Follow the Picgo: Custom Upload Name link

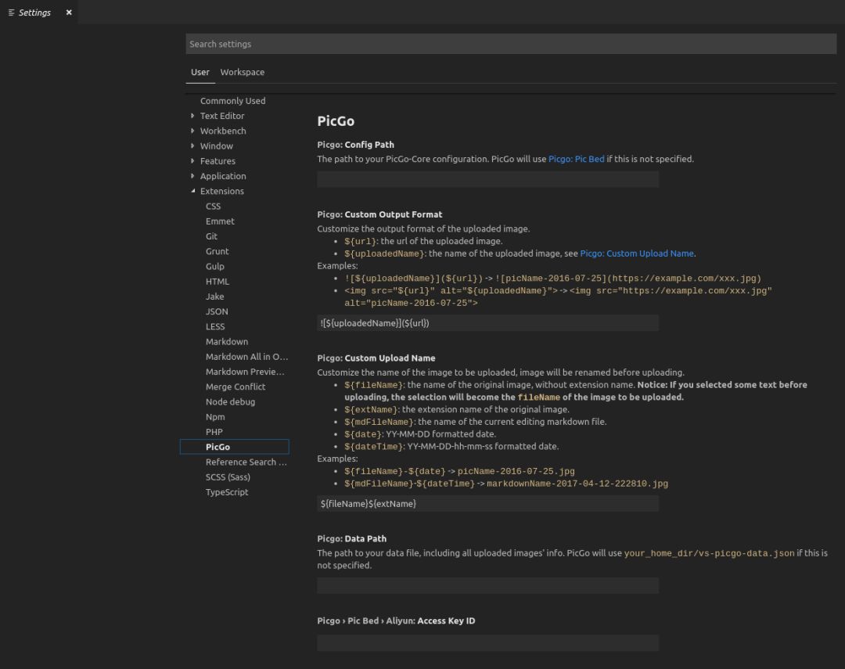637,254
